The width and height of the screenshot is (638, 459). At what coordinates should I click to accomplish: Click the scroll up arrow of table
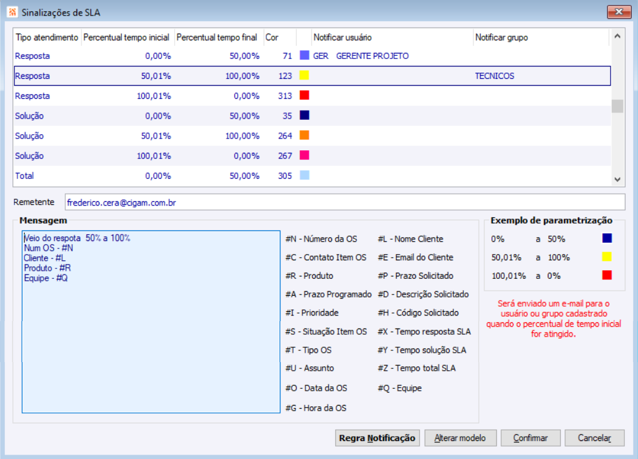pos(617,36)
